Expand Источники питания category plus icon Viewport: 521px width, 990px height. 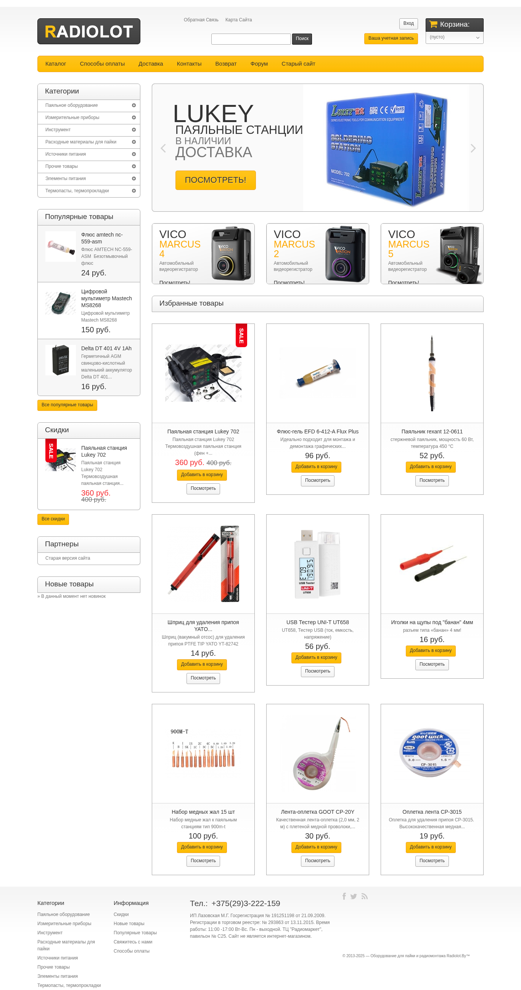coord(134,154)
